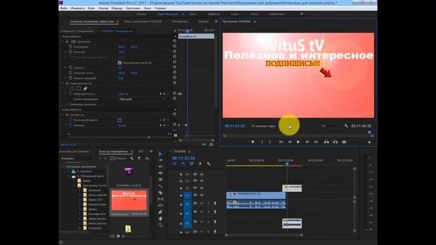
Task: Select the Track Select Forward tool
Action: pyautogui.click(x=161, y=161)
